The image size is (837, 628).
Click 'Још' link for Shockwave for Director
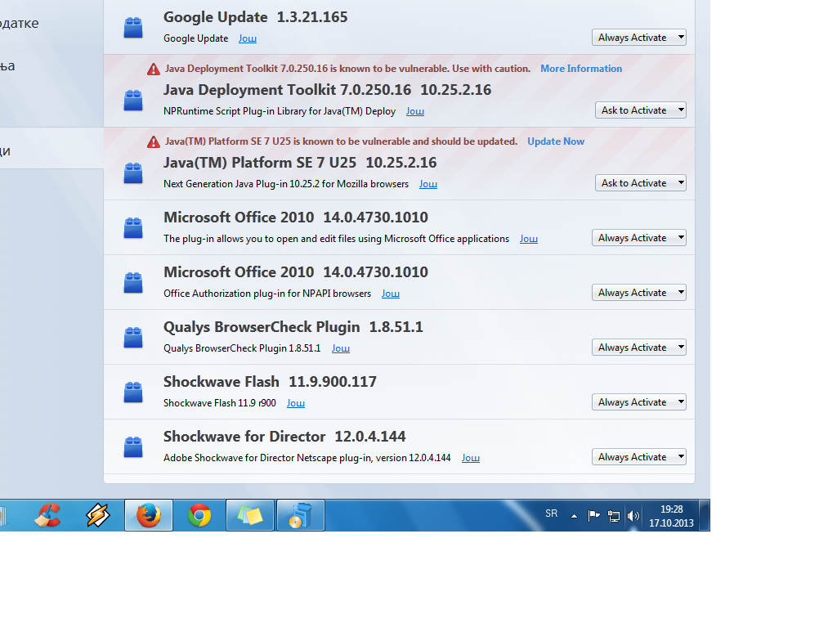click(470, 458)
